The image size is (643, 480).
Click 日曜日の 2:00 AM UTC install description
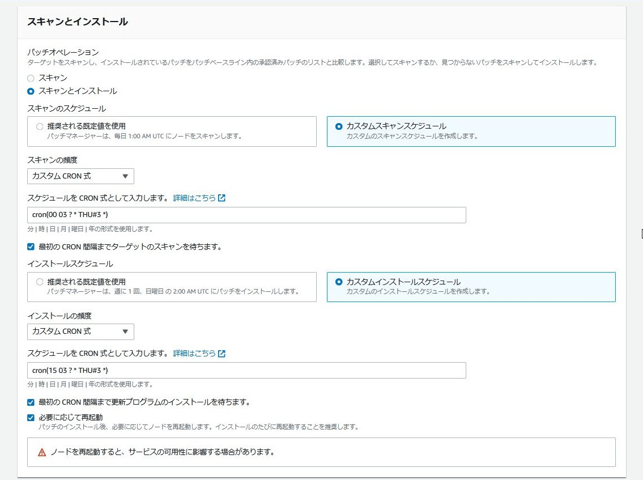173,291
